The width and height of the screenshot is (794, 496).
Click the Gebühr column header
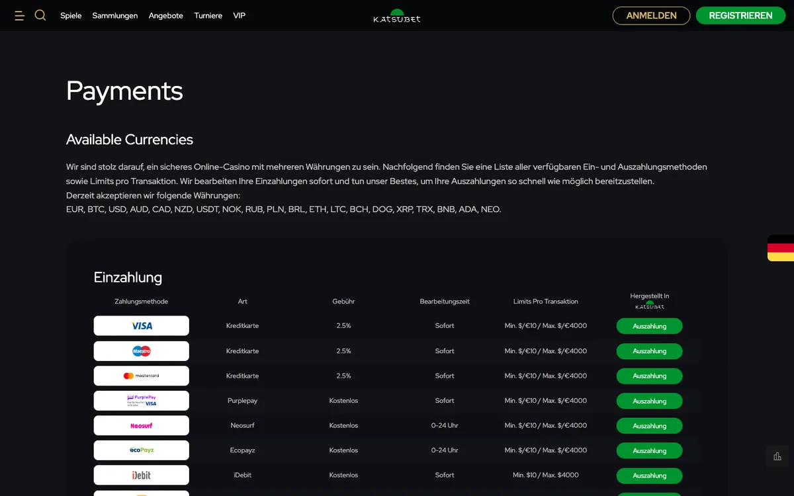343,302
